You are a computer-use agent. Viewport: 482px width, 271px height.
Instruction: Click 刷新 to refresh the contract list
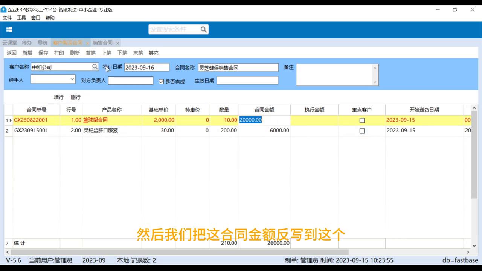click(75, 53)
